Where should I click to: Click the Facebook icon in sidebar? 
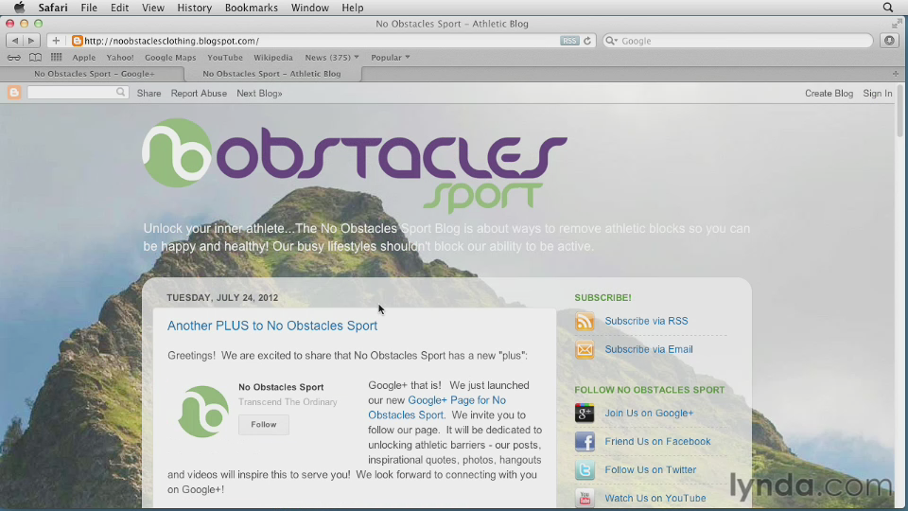(x=585, y=442)
